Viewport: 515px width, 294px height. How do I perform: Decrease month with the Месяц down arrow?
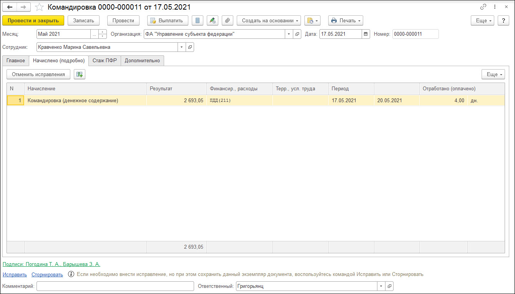[x=103, y=37]
